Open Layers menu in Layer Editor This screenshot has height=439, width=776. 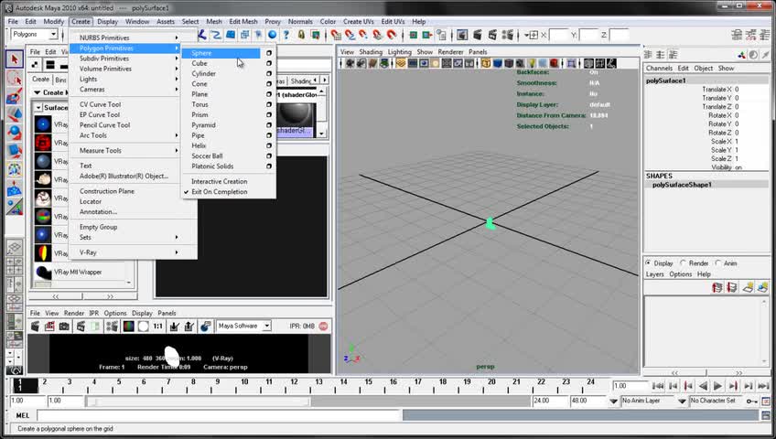pos(655,273)
